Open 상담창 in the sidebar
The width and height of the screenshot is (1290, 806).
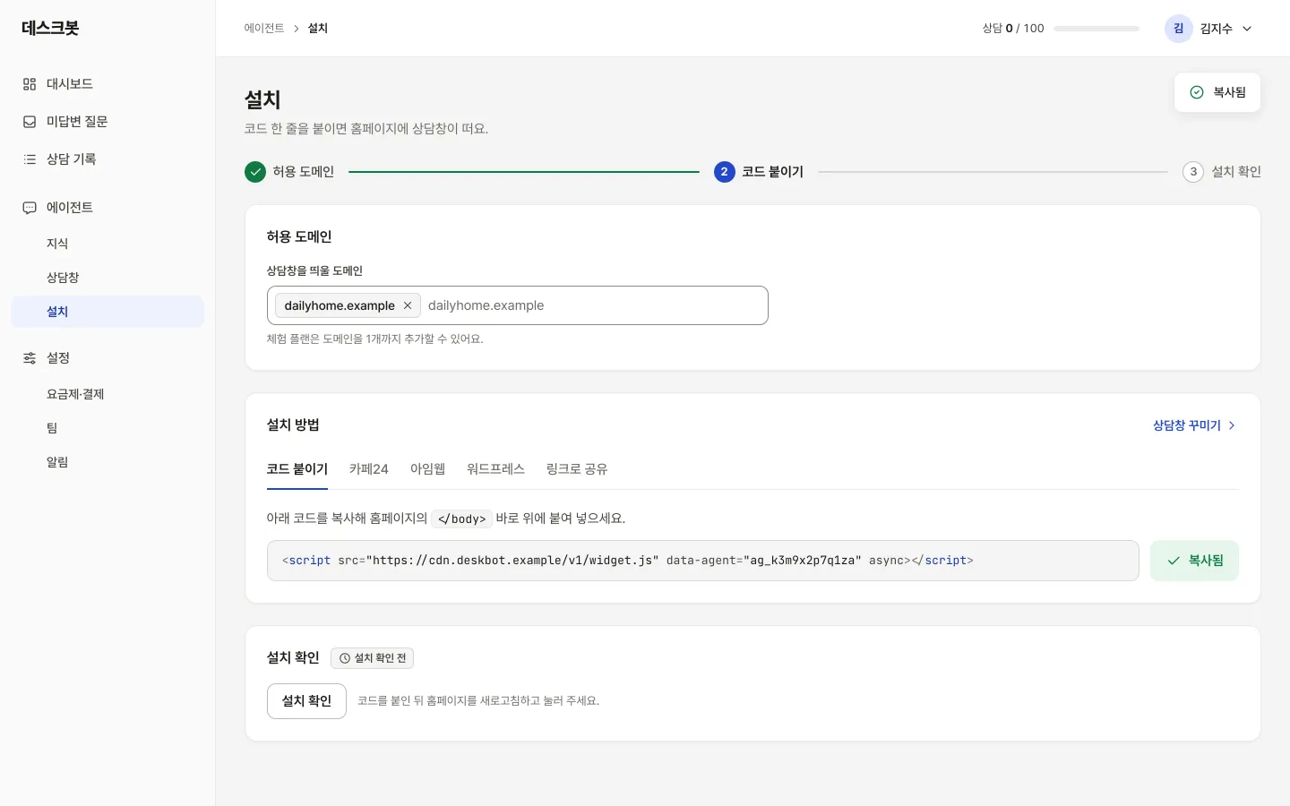(107, 278)
